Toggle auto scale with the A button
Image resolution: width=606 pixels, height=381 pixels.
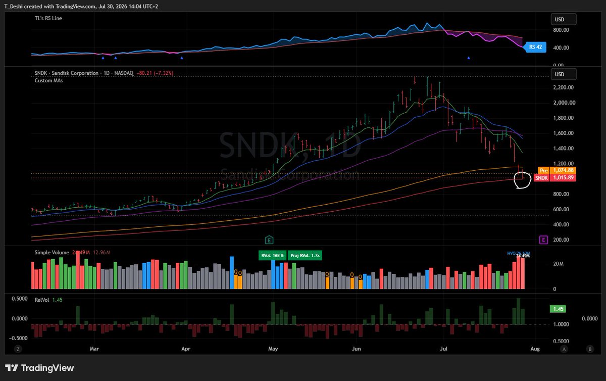point(564,349)
